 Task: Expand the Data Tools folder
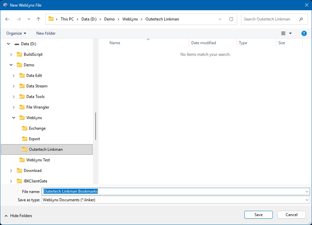pyautogui.click(x=14, y=97)
